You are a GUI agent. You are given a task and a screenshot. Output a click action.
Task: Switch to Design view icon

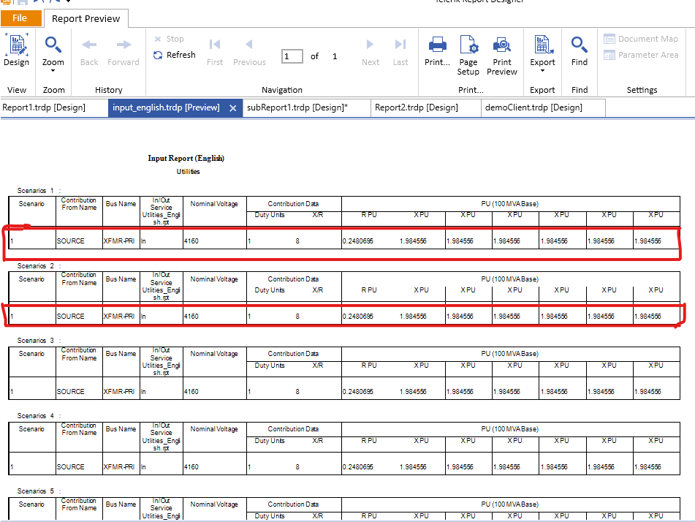(16, 51)
